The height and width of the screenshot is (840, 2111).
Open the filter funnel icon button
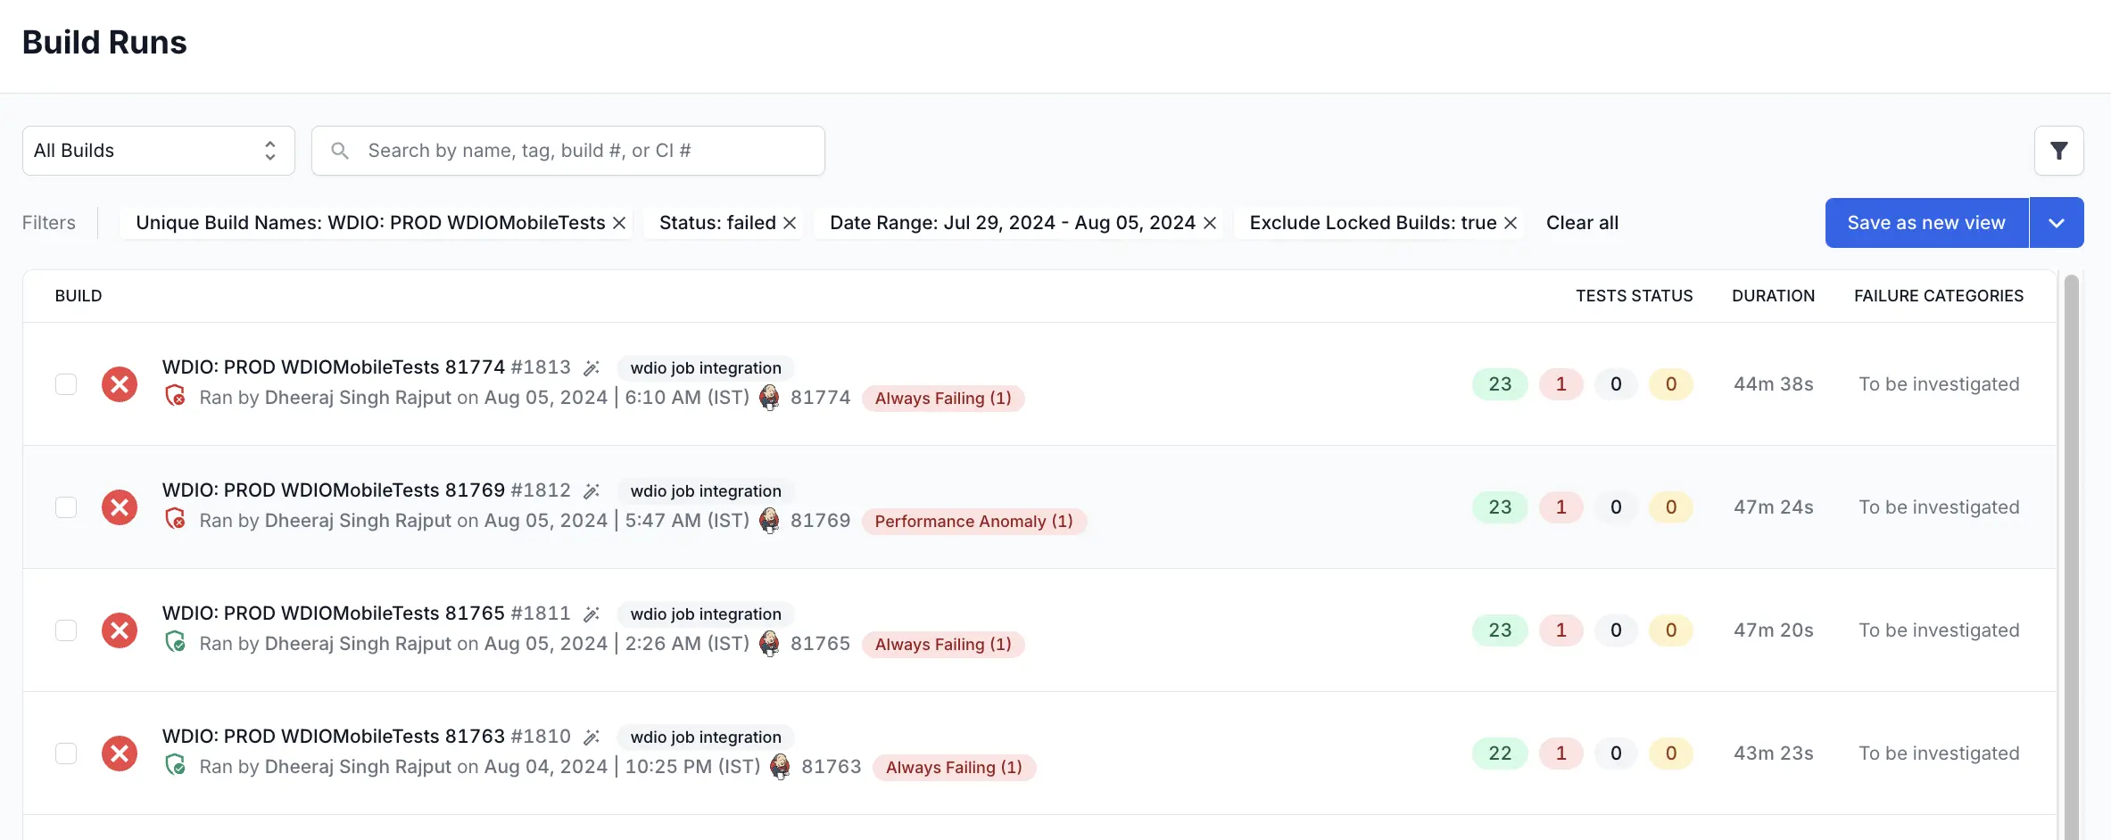click(2058, 151)
